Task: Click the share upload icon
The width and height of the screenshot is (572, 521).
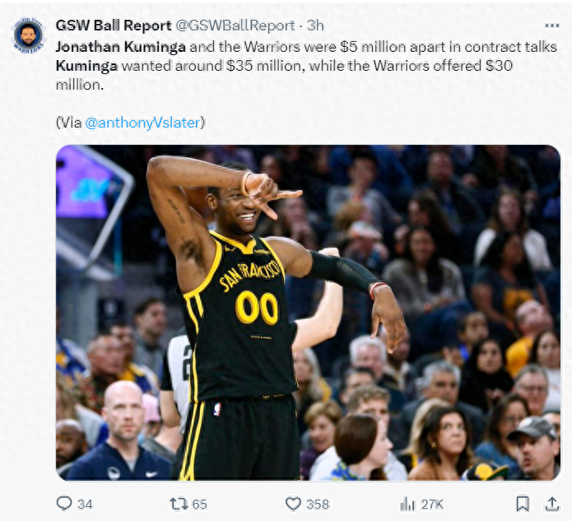Action: pyautogui.click(x=552, y=504)
